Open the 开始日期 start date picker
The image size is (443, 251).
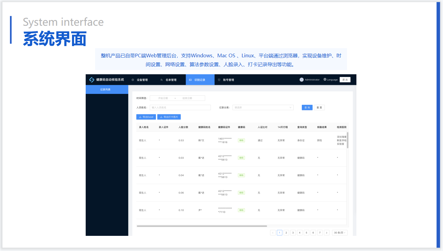[x=163, y=98]
